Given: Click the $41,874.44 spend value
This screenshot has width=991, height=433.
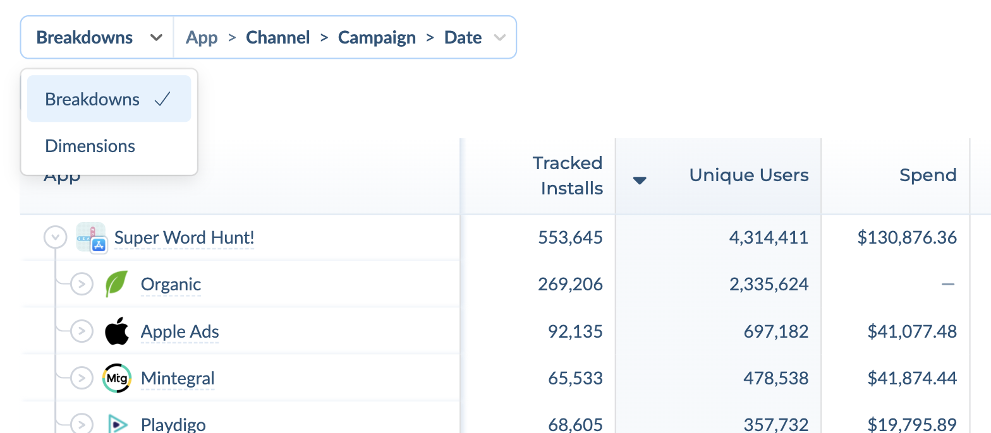Looking at the screenshot, I should tap(912, 377).
